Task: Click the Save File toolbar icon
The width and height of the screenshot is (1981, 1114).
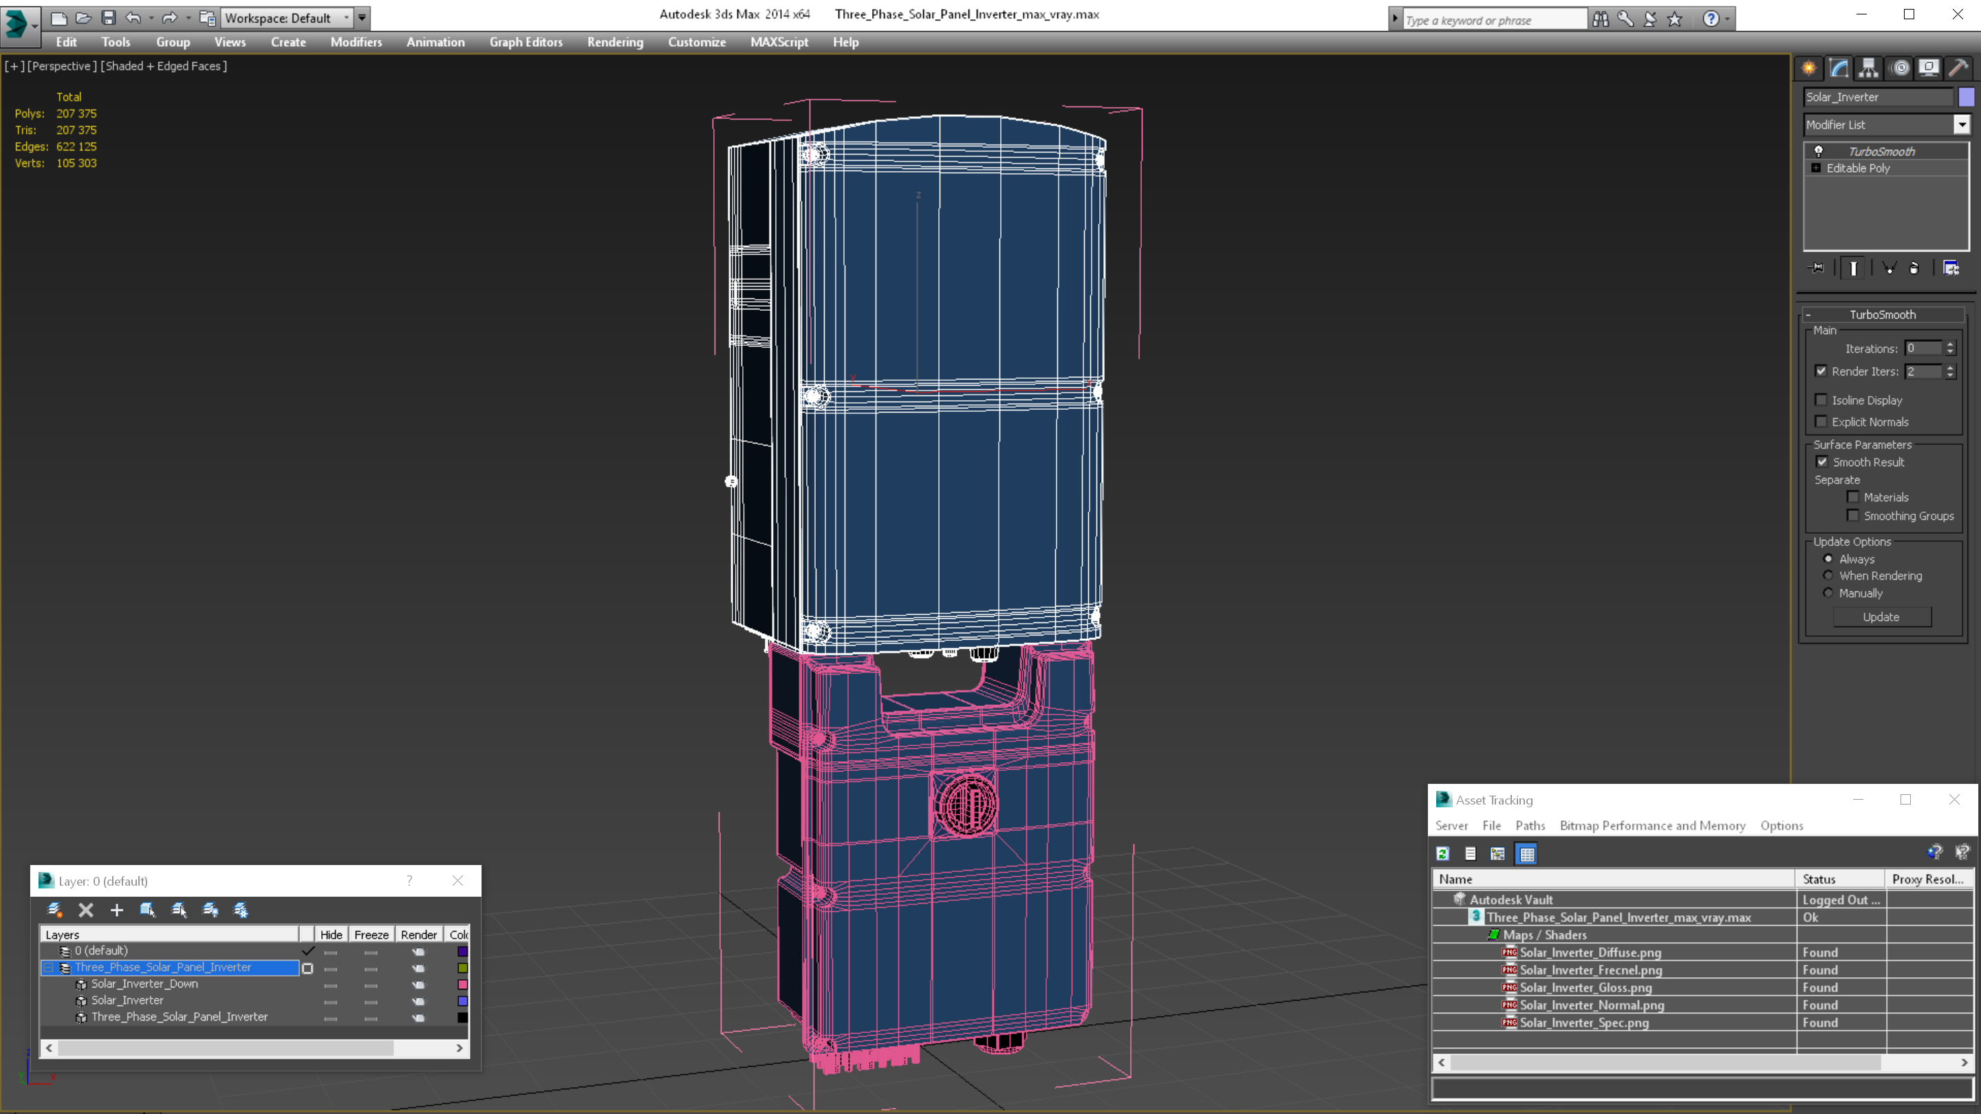Action: pyautogui.click(x=109, y=18)
